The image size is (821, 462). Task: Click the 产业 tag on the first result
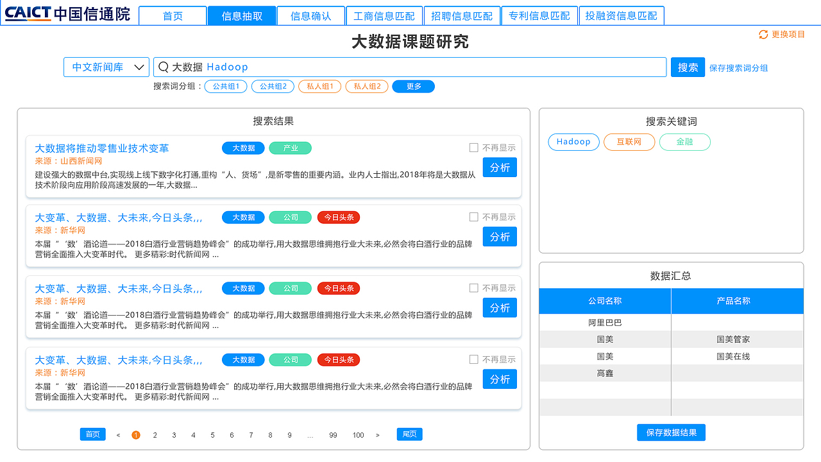pos(291,148)
